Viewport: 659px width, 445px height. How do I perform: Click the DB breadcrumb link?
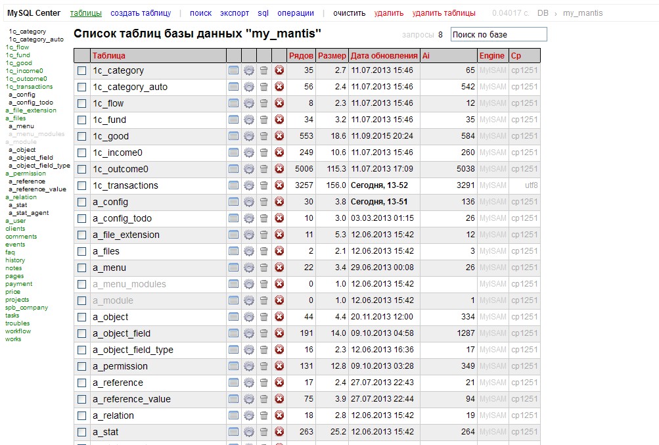click(x=543, y=13)
